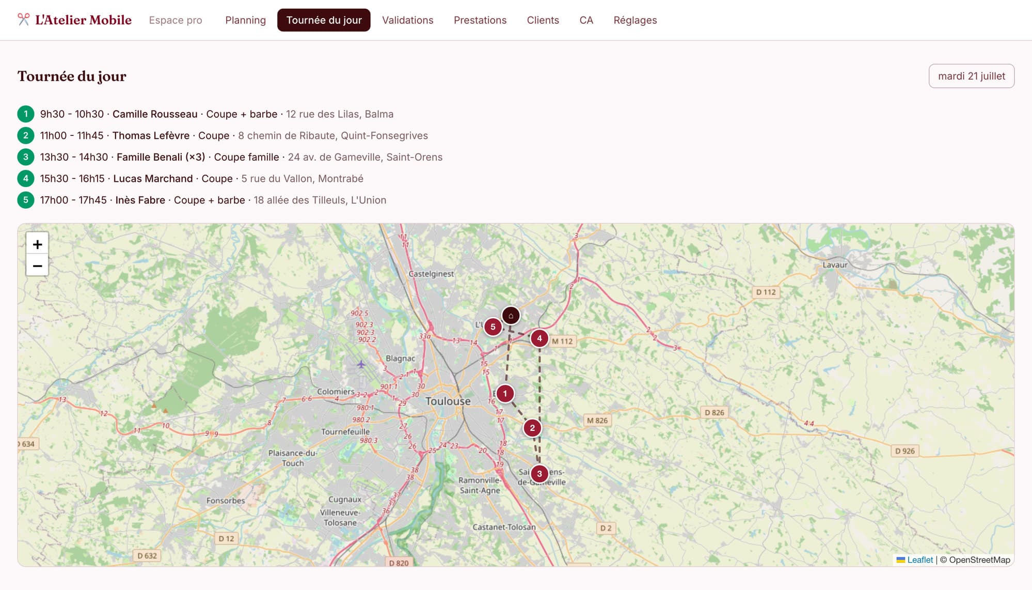Open the OpenStreetMap attribution link
Screen dimensions: 1032x590
[x=979, y=560]
